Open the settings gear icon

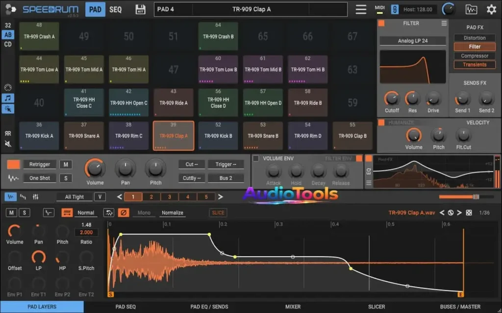(491, 9)
